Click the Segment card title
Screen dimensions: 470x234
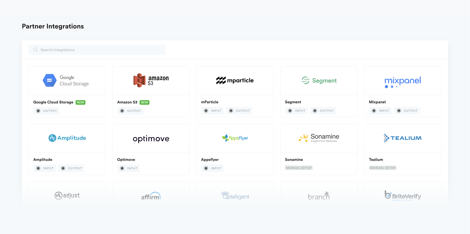(293, 102)
